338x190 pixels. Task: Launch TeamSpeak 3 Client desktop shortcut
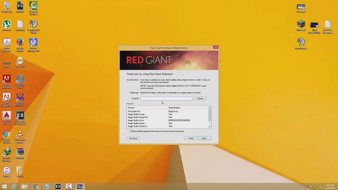tap(33, 27)
